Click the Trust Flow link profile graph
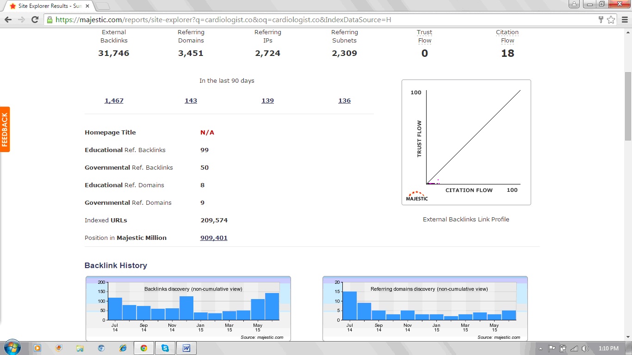The image size is (632, 355). (466, 142)
